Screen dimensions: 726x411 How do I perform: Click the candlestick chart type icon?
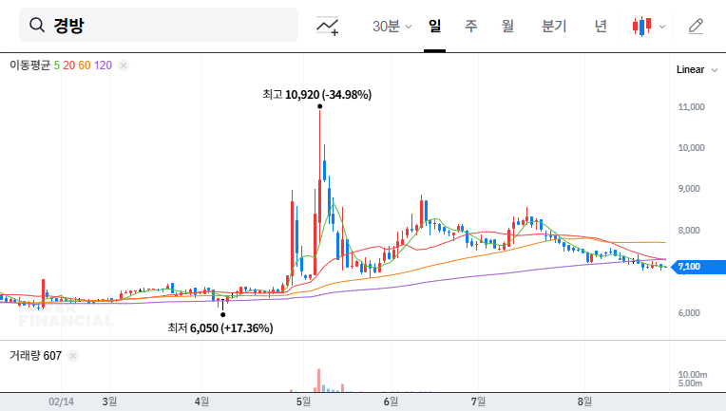click(x=642, y=26)
